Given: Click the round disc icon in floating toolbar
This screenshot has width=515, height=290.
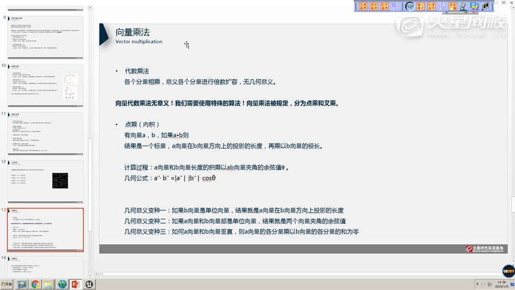Looking at the screenshot, I should [x=409, y=6].
